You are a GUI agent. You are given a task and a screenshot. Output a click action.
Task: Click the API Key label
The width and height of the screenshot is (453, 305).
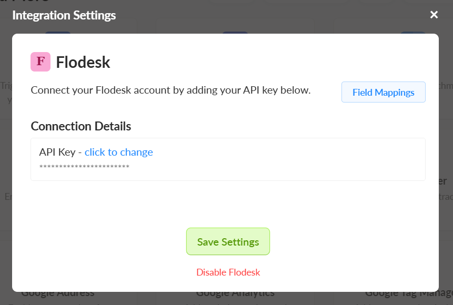57,152
